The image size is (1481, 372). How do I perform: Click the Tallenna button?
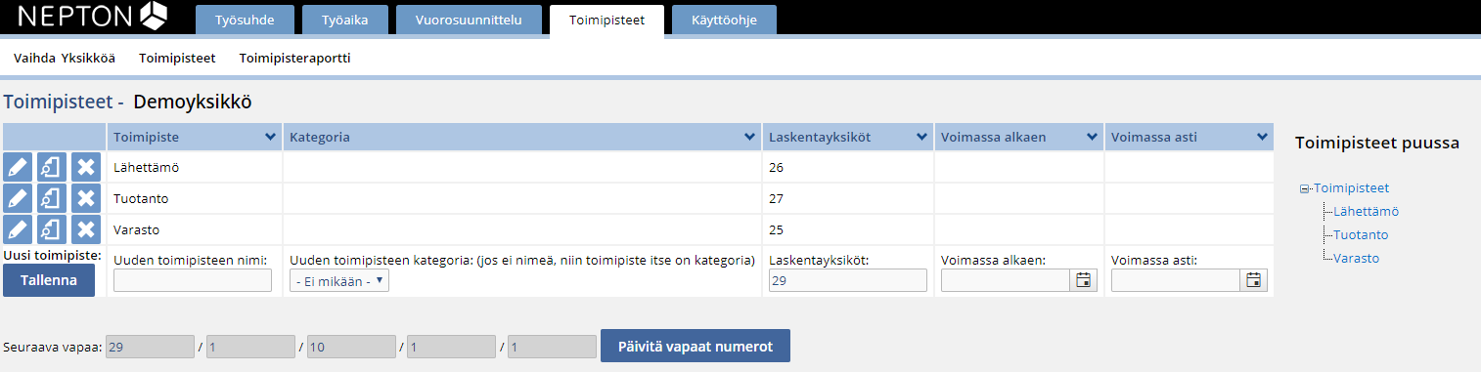(49, 280)
